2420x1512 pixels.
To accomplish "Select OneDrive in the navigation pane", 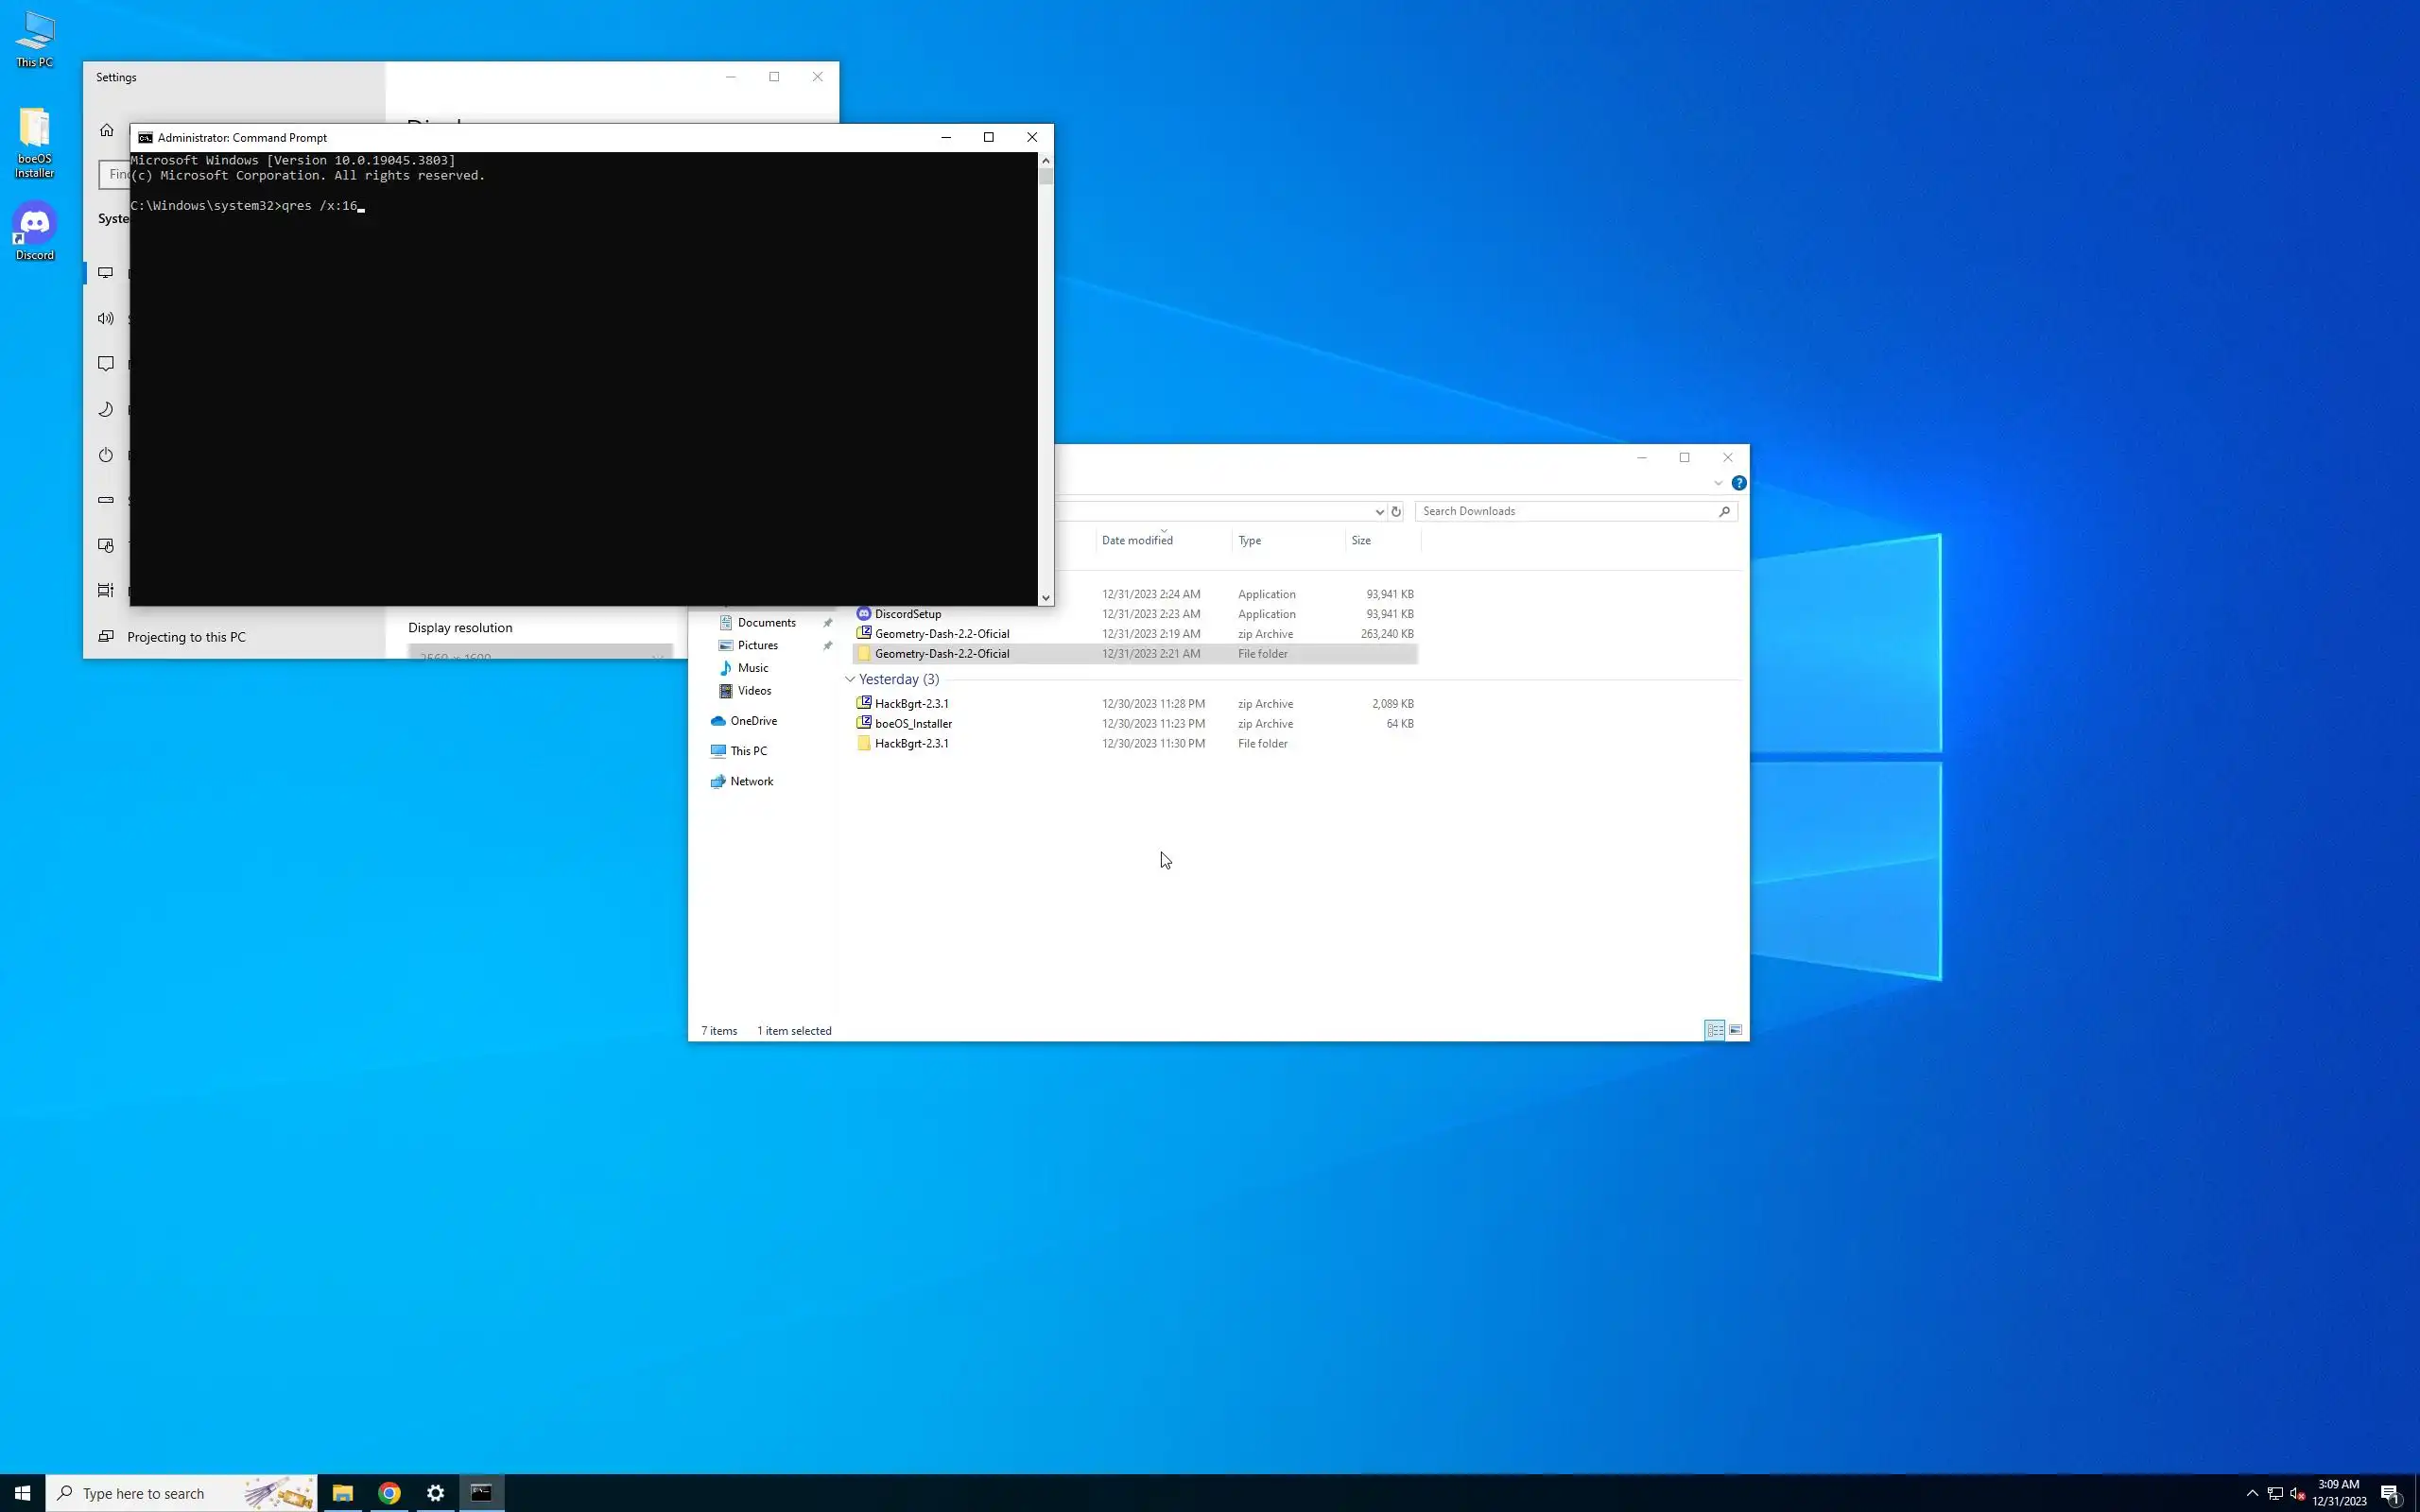I will pos(752,721).
